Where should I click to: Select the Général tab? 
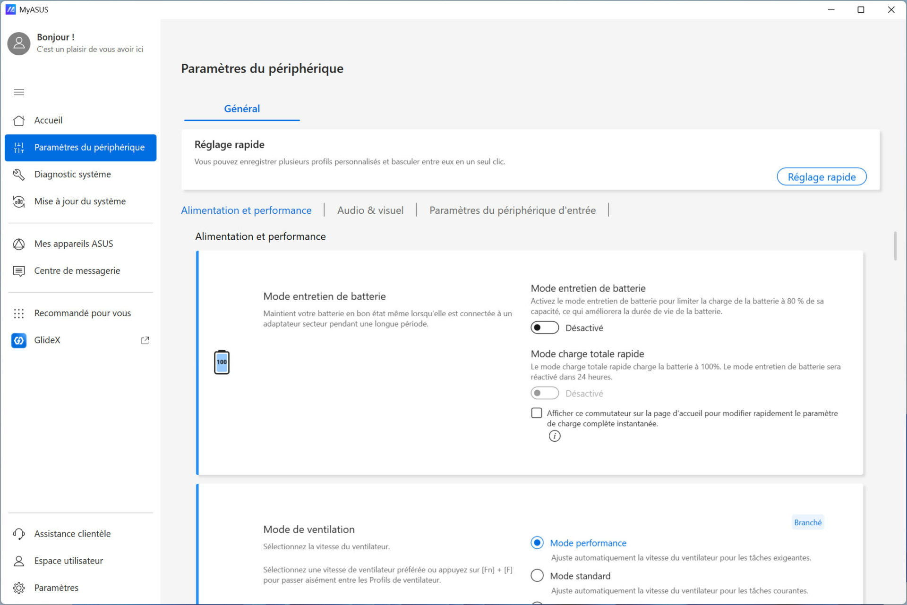[242, 109]
